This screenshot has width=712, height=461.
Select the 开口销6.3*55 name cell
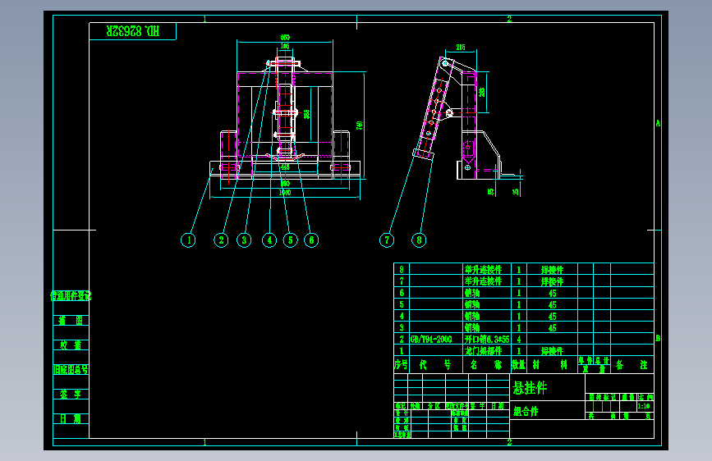pyautogui.click(x=487, y=340)
